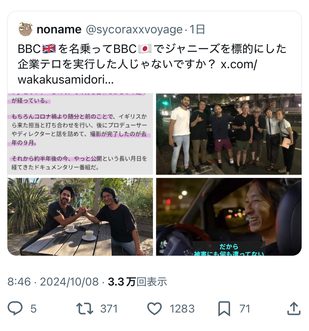Click the 71 bookmarks count
309x331 pixels.
pos(245,309)
